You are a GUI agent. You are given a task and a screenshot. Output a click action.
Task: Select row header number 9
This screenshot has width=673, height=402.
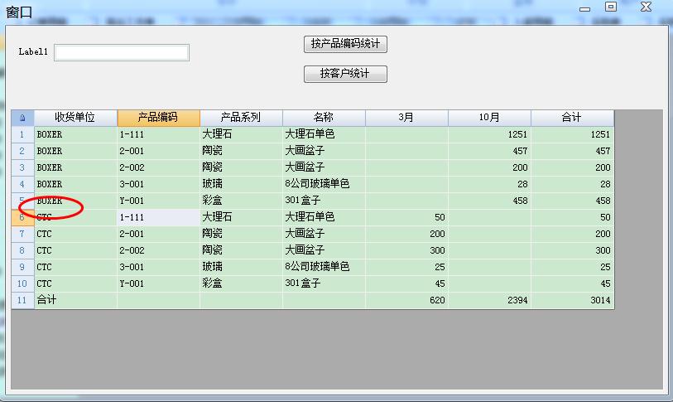[x=22, y=267]
